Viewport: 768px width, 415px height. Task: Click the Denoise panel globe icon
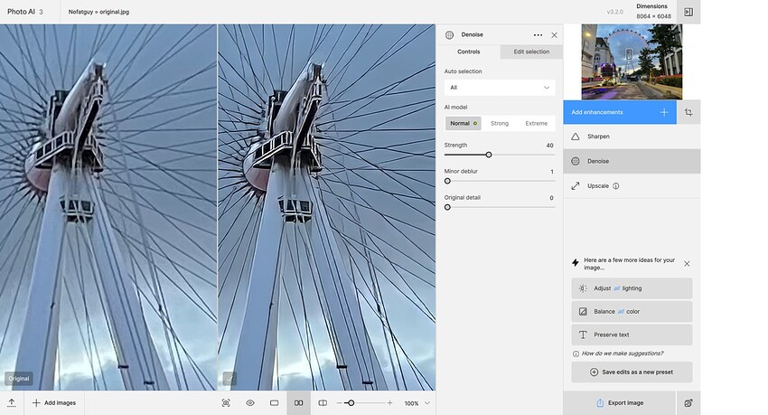[449, 34]
